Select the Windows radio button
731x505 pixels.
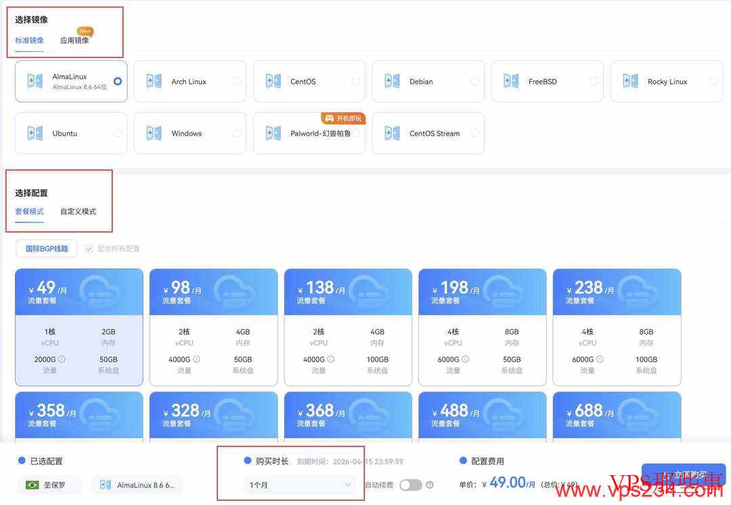pyautogui.click(x=237, y=133)
